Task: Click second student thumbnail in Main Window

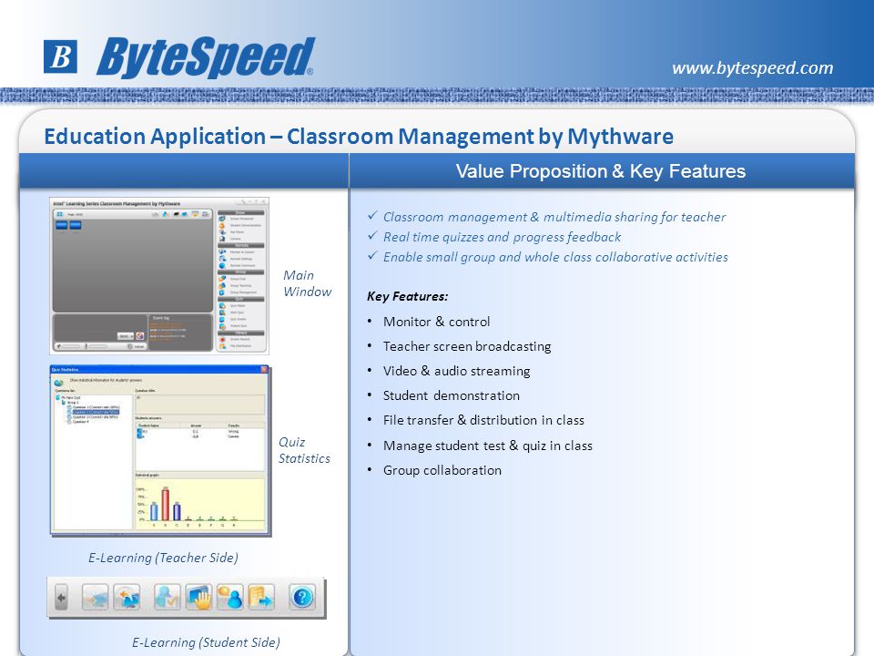Action: [76, 225]
